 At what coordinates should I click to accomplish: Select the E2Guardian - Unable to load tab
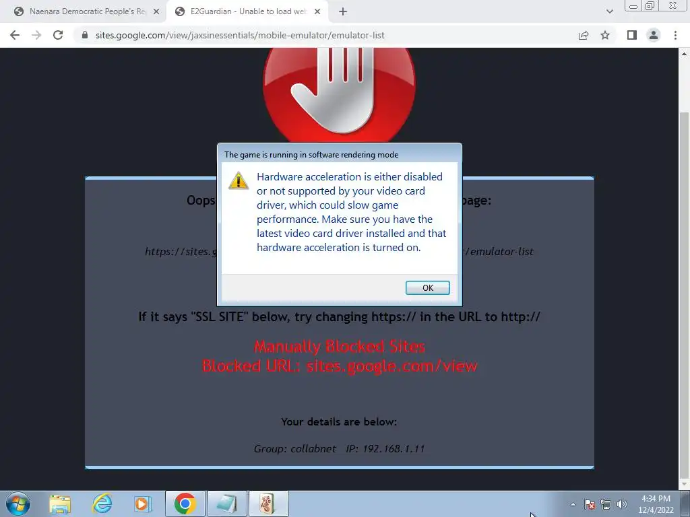(248, 11)
